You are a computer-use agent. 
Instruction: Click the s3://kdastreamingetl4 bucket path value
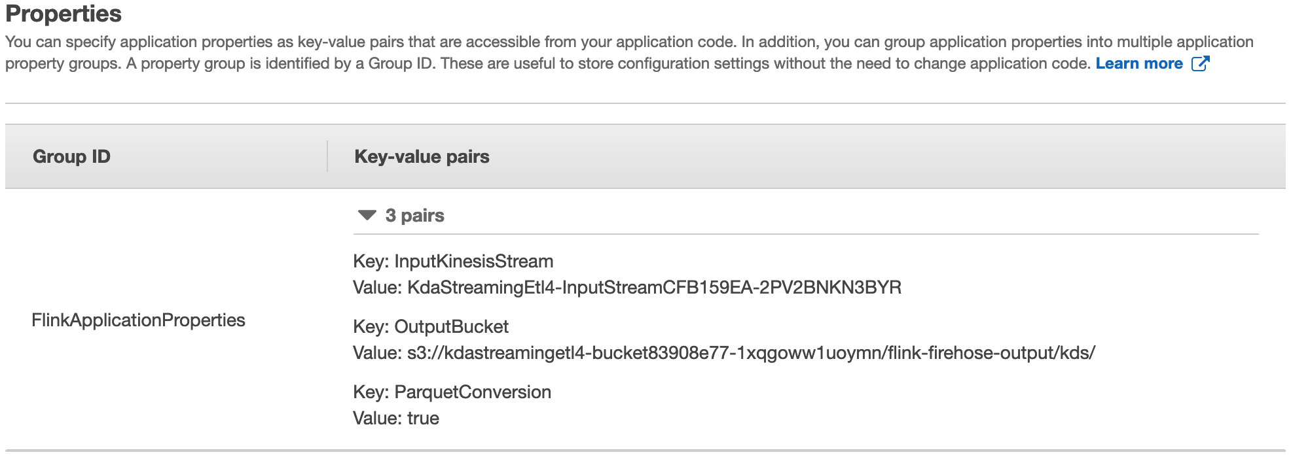tap(751, 352)
